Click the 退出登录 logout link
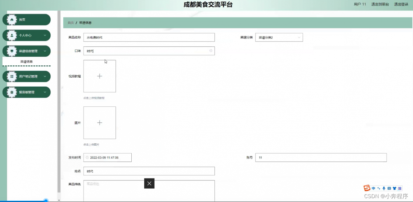 [401, 4]
